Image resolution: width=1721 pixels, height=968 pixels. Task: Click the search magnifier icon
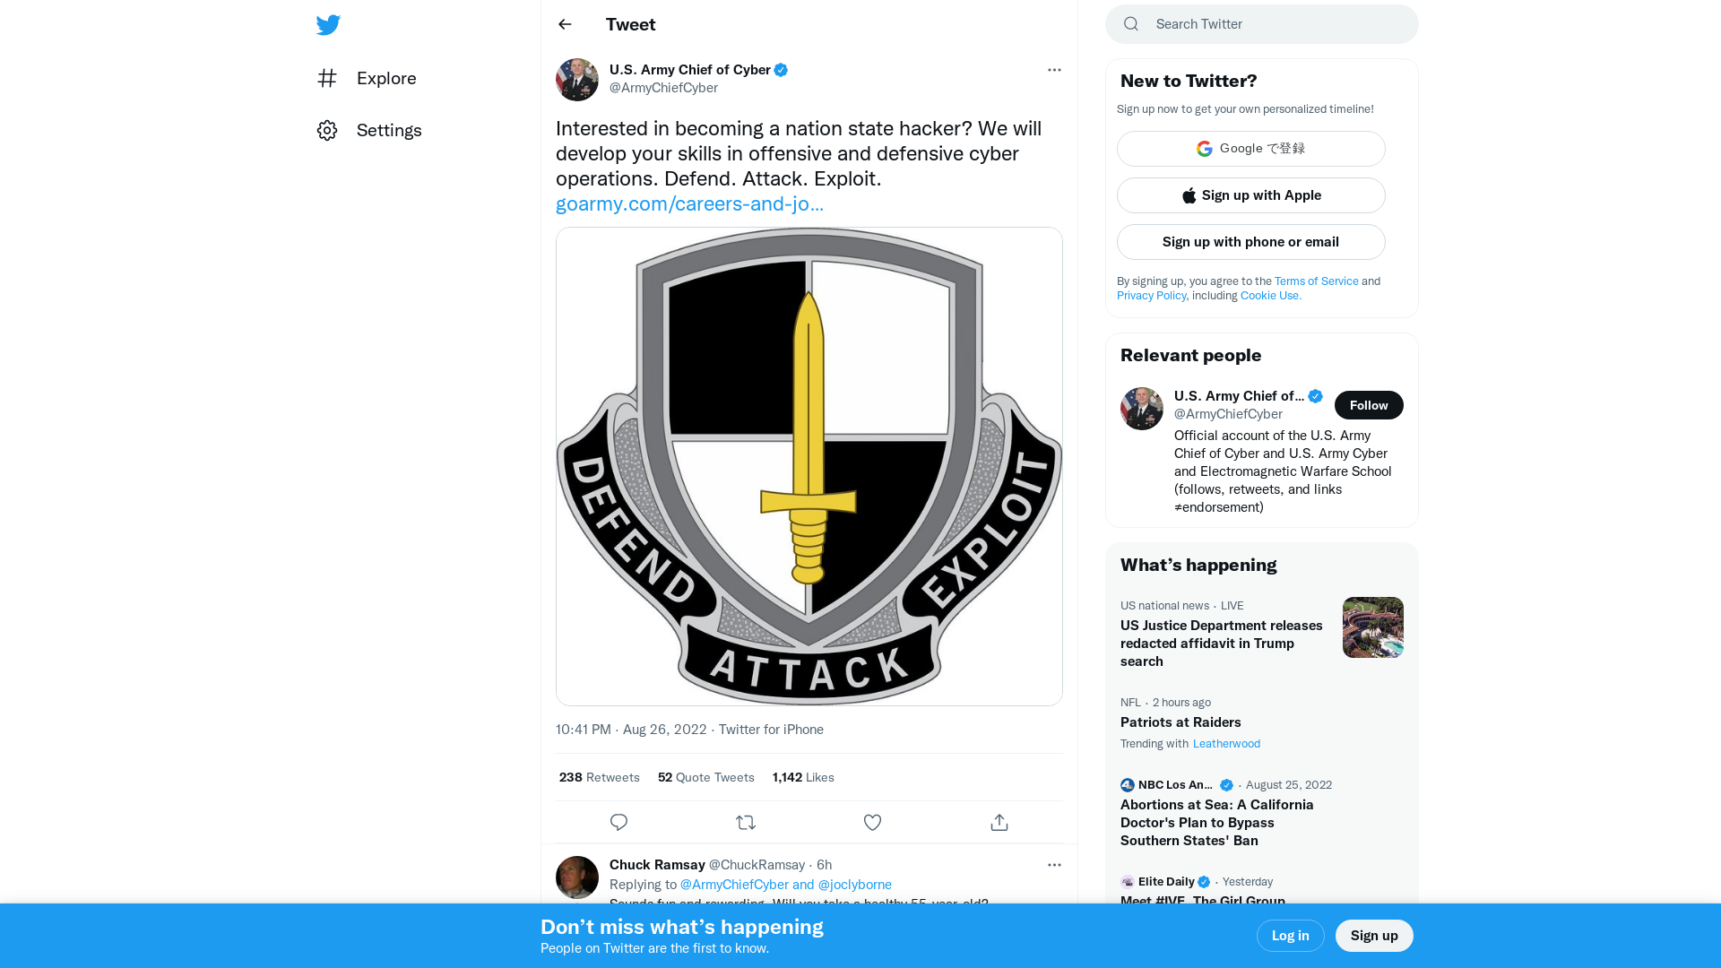click(x=1130, y=23)
